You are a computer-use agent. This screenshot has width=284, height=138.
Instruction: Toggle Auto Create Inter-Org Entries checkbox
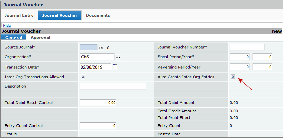point(233,77)
